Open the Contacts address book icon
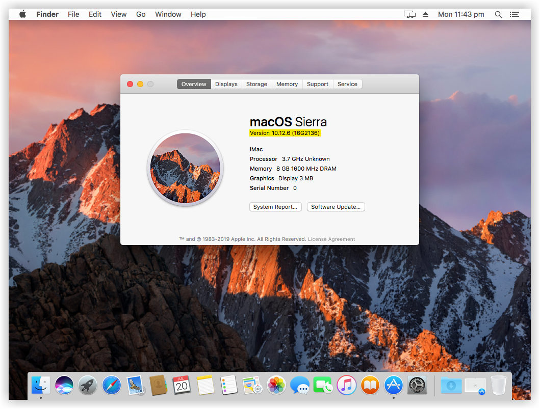The image size is (540, 409). pyautogui.click(x=158, y=385)
